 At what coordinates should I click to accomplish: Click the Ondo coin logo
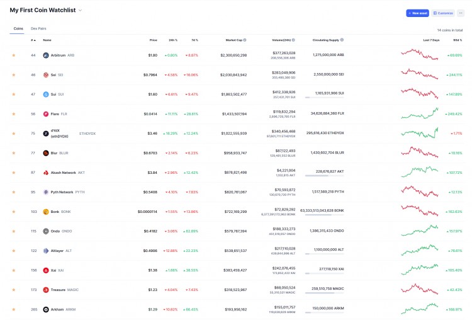pyautogui.click(x=46, y=231)
